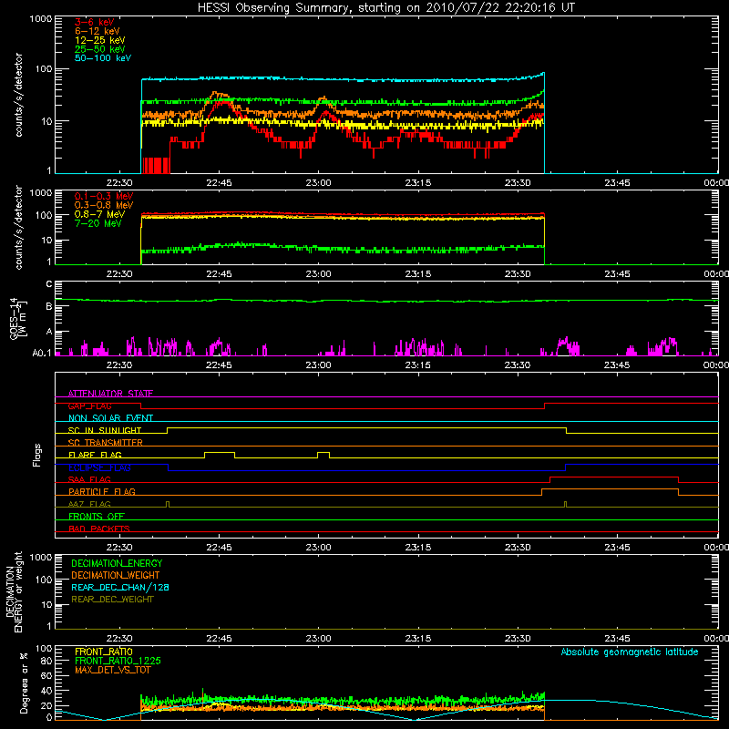Image resolution: width=729 pixels, height=729 pixels.
Task: Click the Absolute geomagnetic latitude label
Action: click(x=630, y=652)
